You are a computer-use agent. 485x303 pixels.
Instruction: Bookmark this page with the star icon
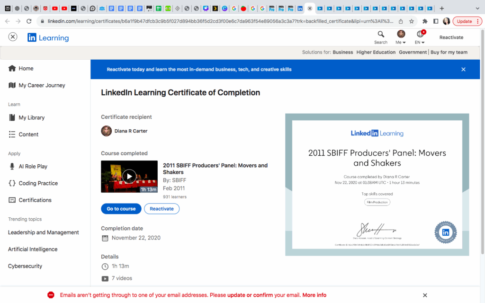click(x=412, y=21)
